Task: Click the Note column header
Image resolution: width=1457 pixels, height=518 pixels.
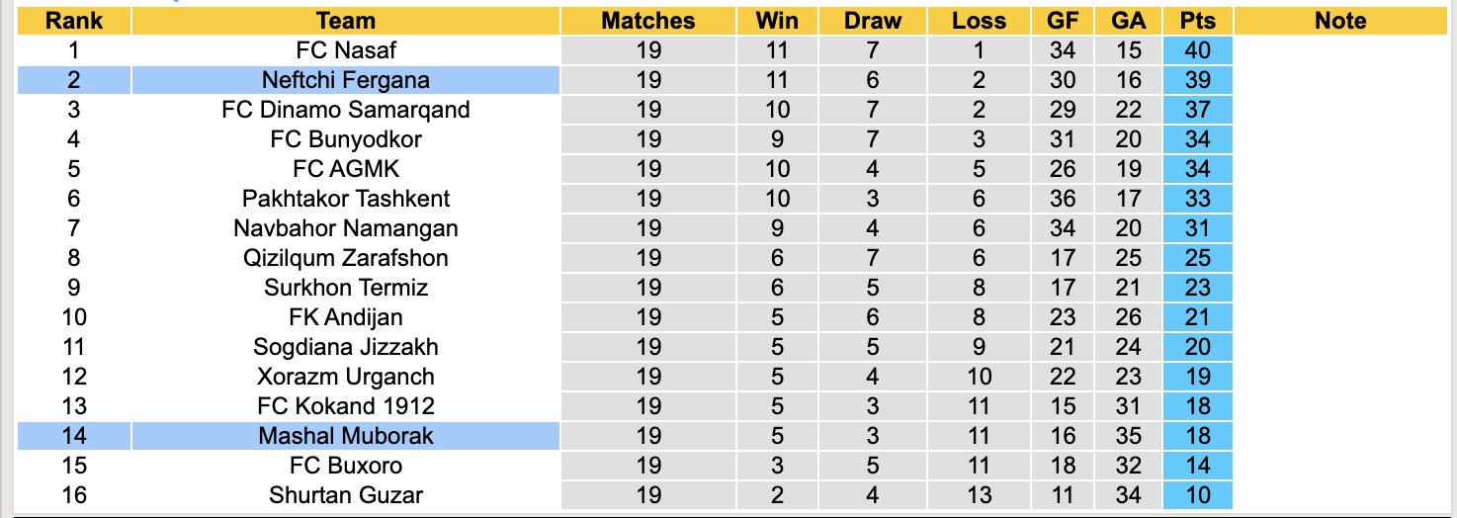Action: point(1340,21)
